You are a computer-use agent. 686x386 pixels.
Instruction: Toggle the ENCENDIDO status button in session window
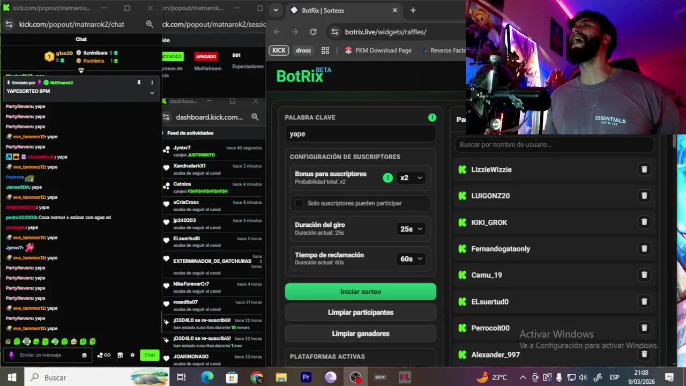pyautogui.click(x=173, y=56)
